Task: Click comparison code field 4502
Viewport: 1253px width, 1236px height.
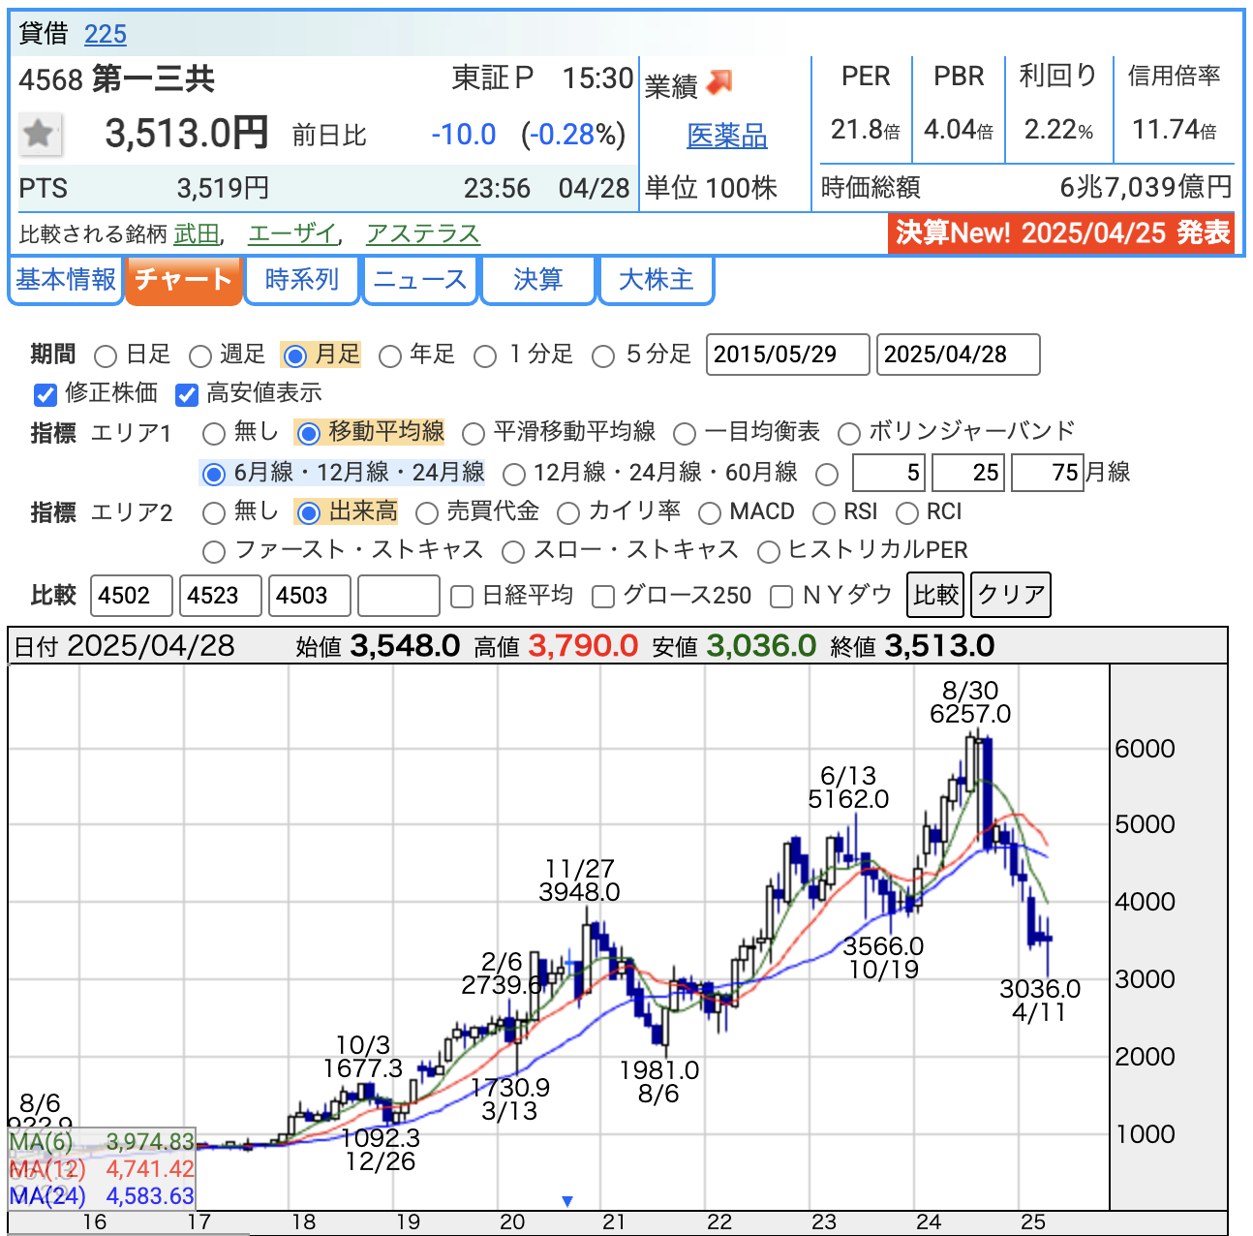Action: [132, 596]
